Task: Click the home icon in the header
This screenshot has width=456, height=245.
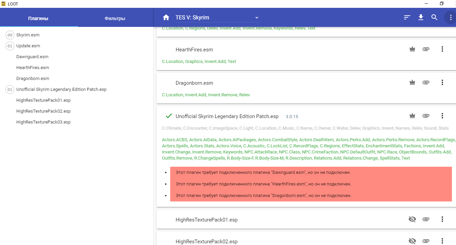Action: point(166,17)
